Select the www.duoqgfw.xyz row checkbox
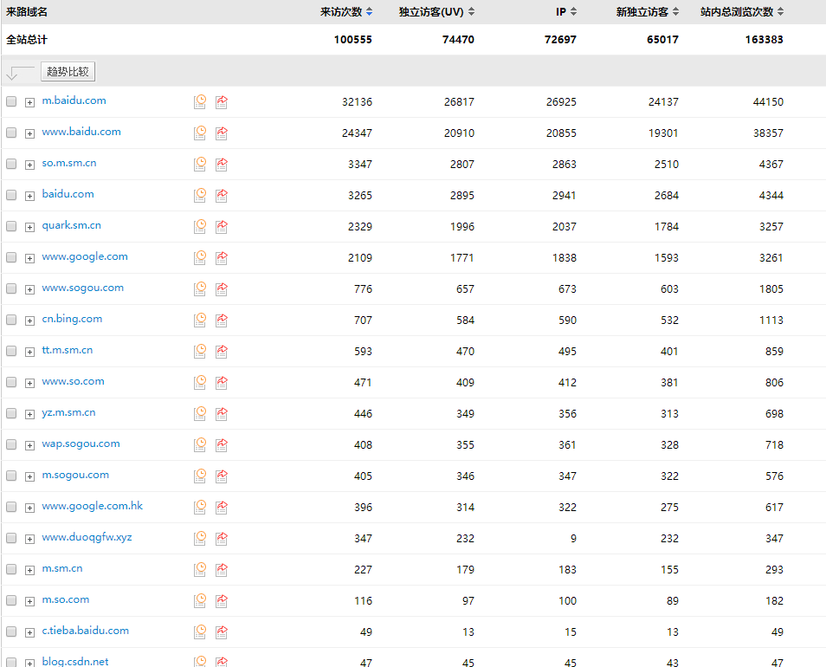This screenshot has height=667, width=826. point(11,537)
